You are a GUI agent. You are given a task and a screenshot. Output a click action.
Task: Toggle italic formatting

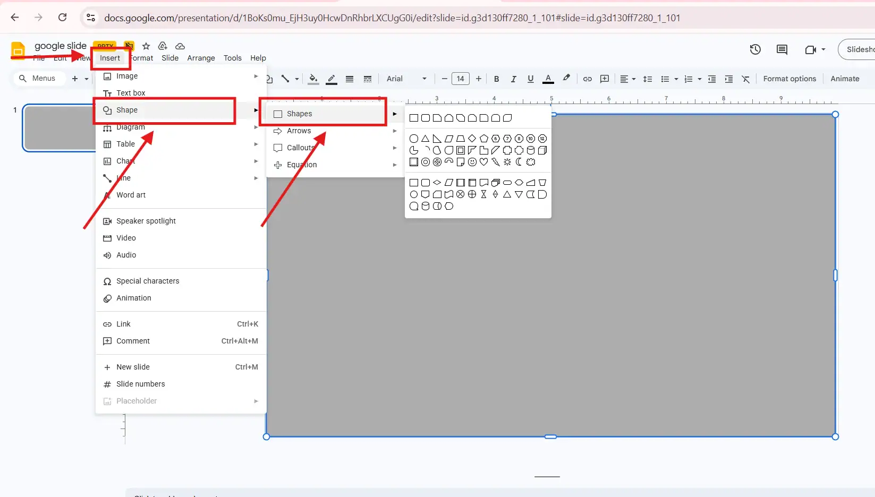coord(513,79)
